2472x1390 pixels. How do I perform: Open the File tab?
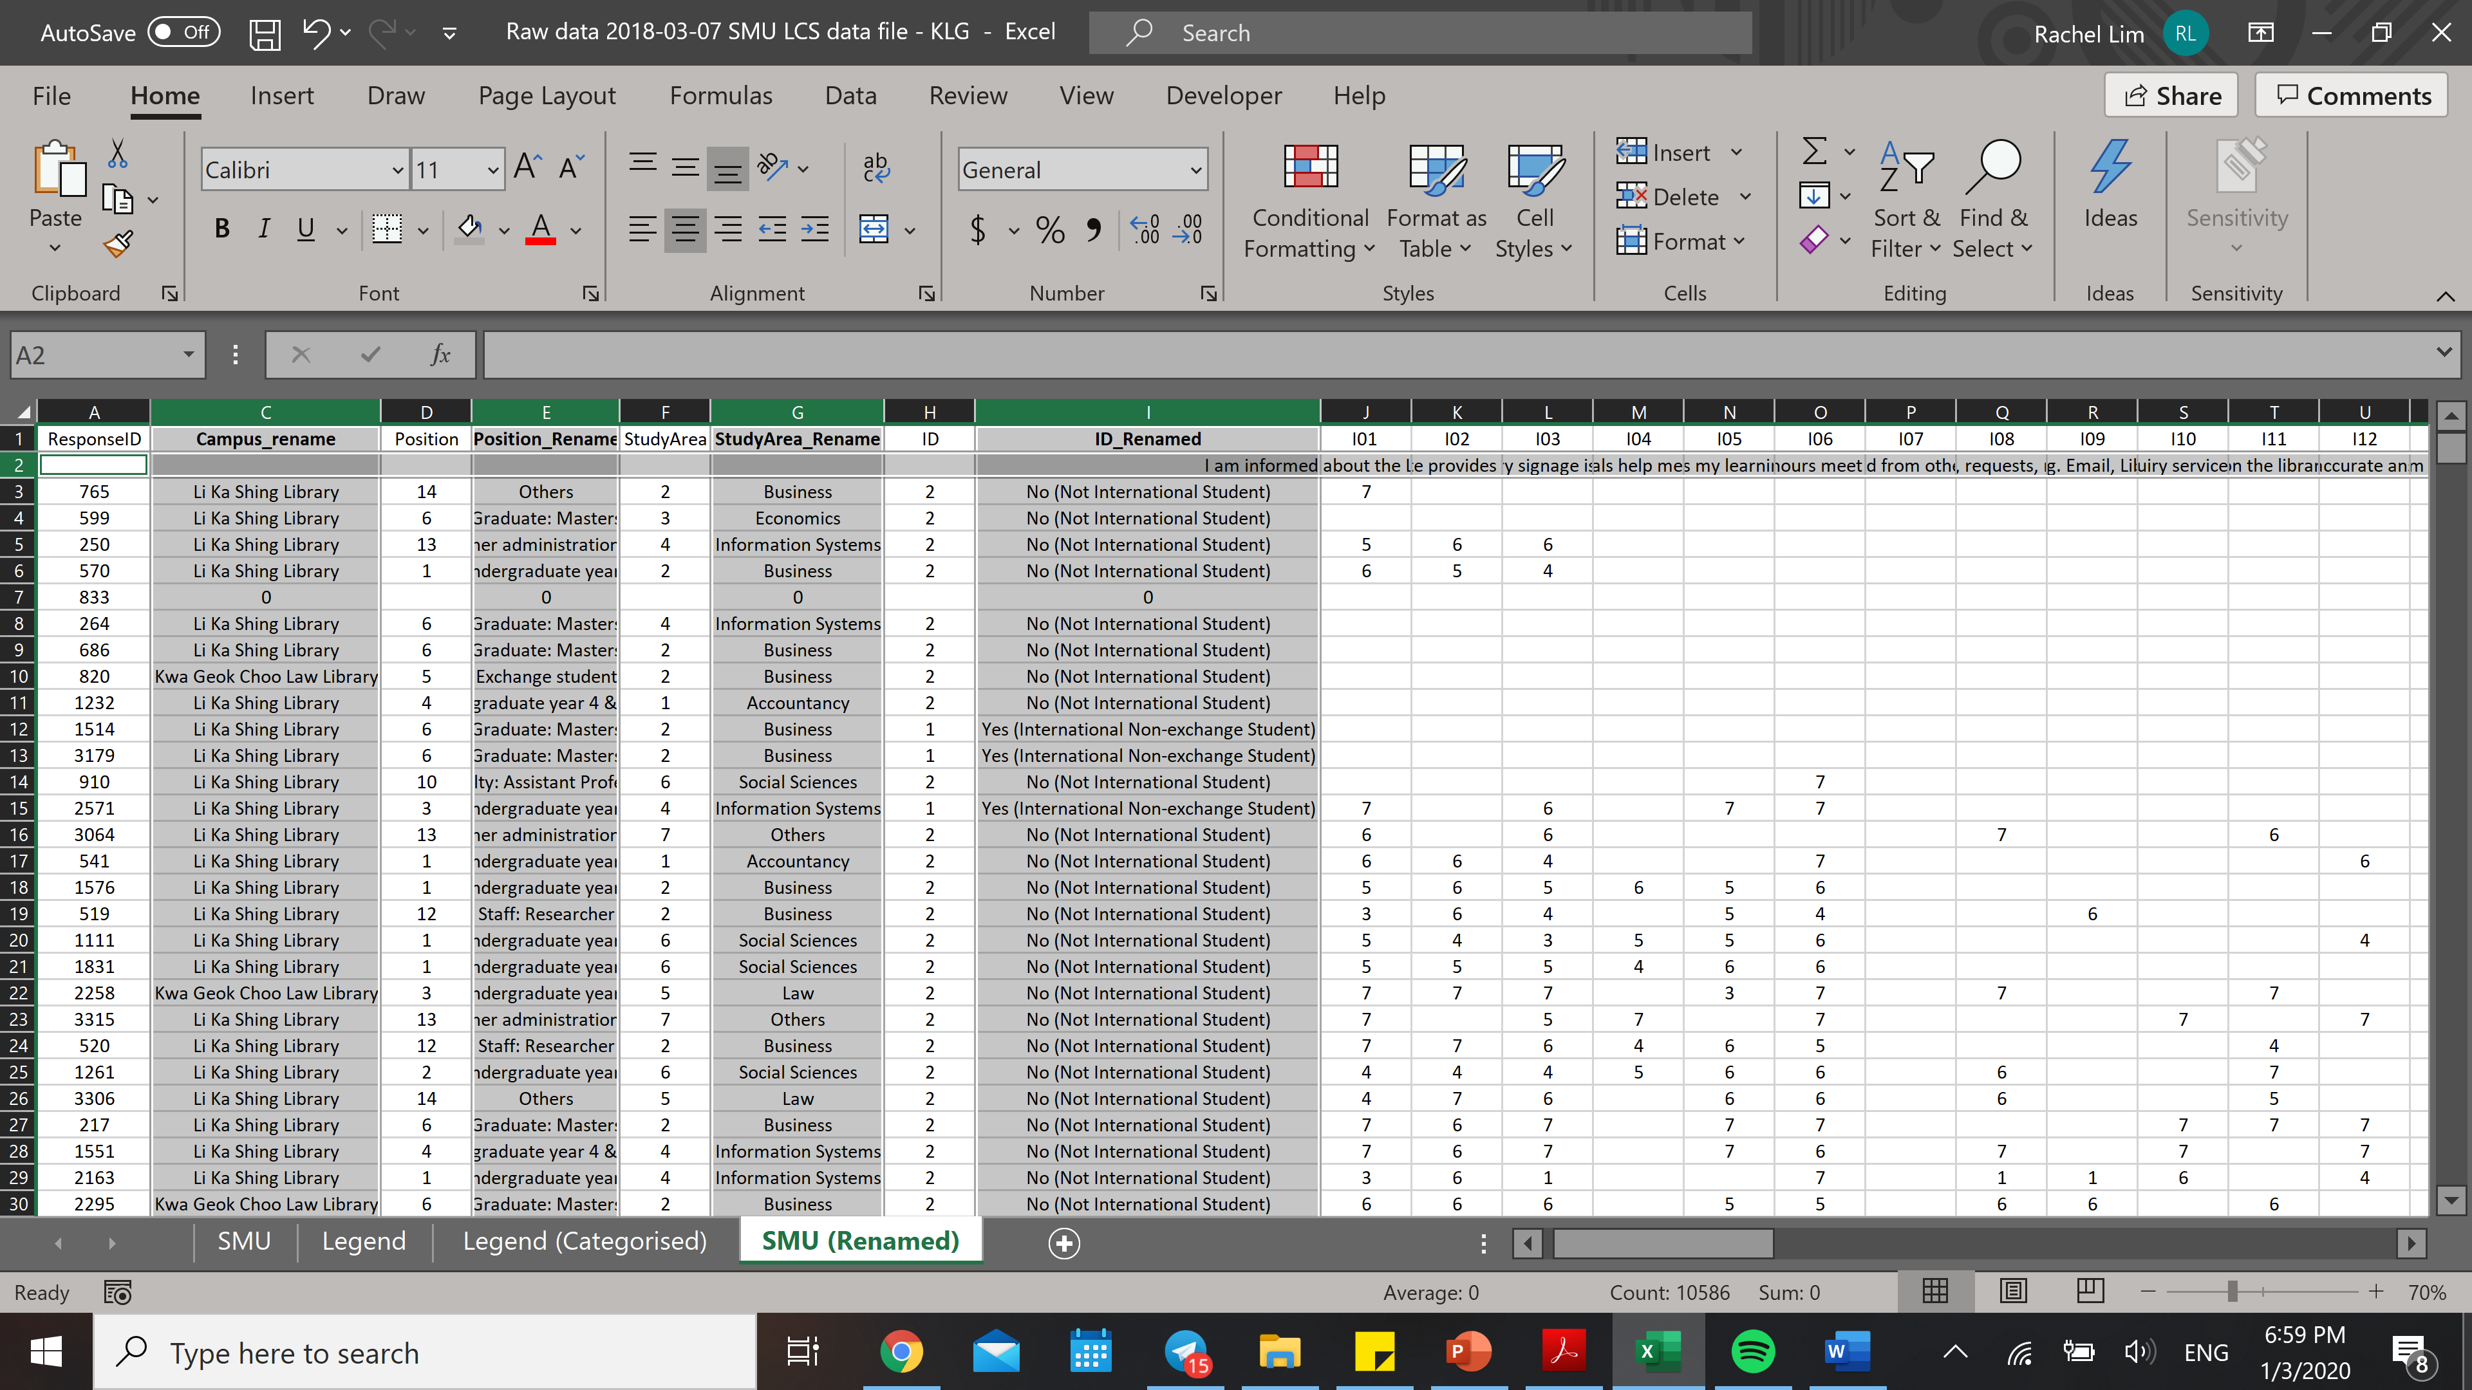[51, 96]
